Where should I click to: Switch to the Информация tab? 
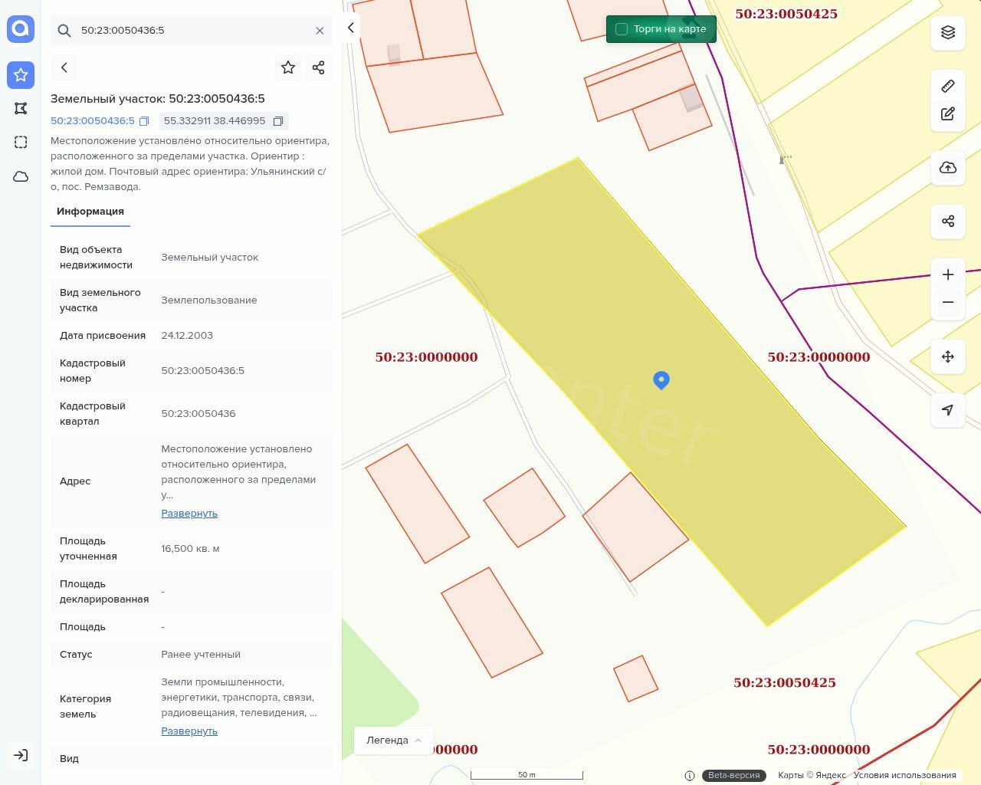click(90, 212)
